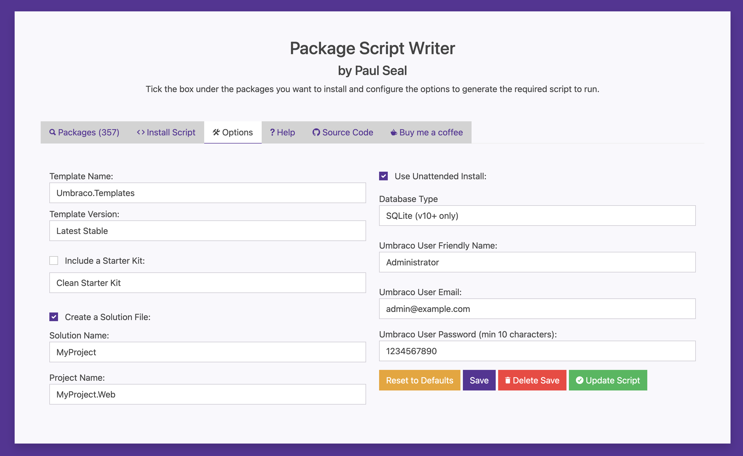
Task: Click the Solution Name field
Action: 207,352
